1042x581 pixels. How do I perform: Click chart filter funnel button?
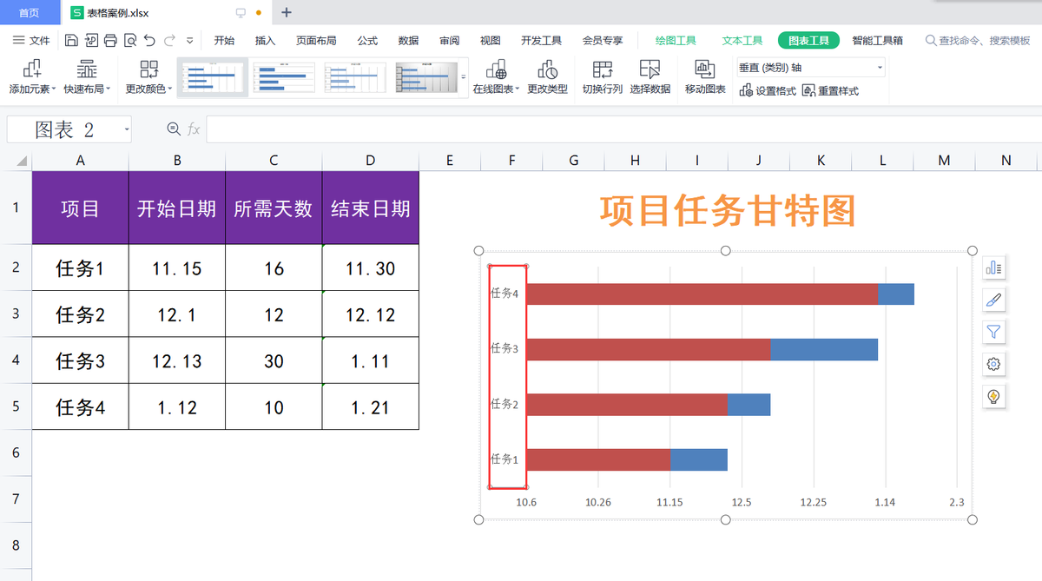point(994,332)
